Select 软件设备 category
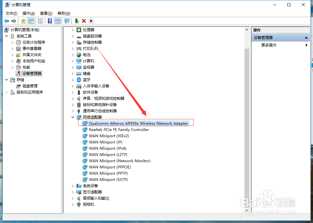Image resolution: width=313 pixels, height=223 pixels. coord(90,92)
